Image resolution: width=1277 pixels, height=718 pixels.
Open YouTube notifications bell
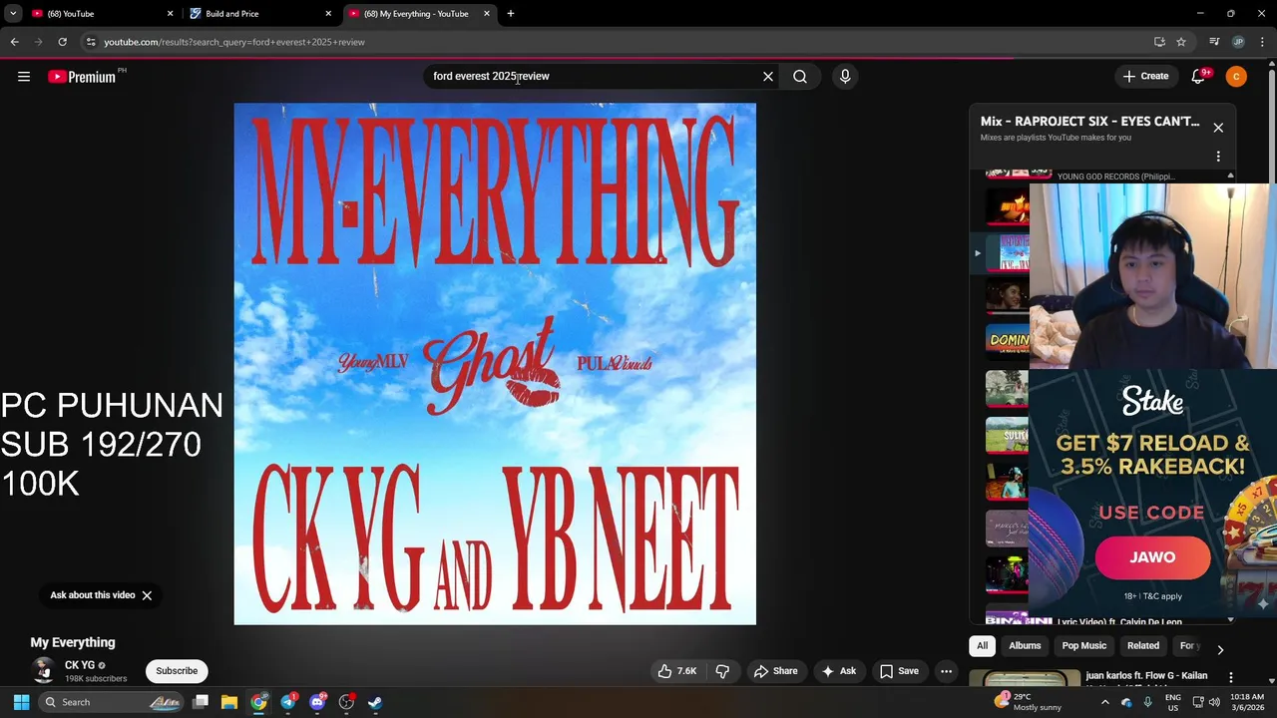coord(1199,77)
